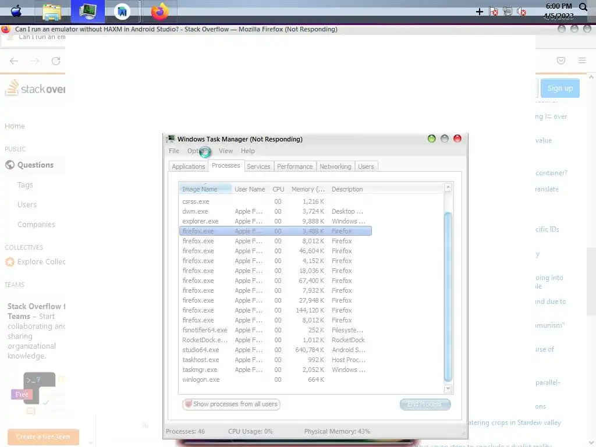Click the plus icon in system tray

480,12
